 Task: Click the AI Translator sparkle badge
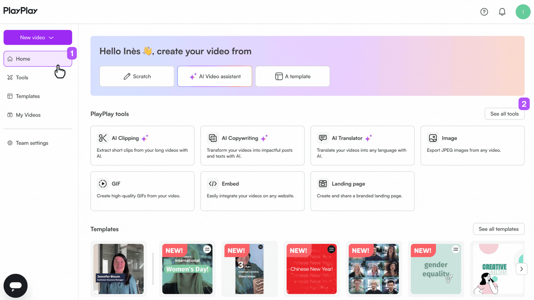369,138
